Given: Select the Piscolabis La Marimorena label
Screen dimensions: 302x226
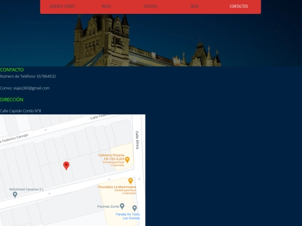Looking at the screenshot, I should coord(117,187).
